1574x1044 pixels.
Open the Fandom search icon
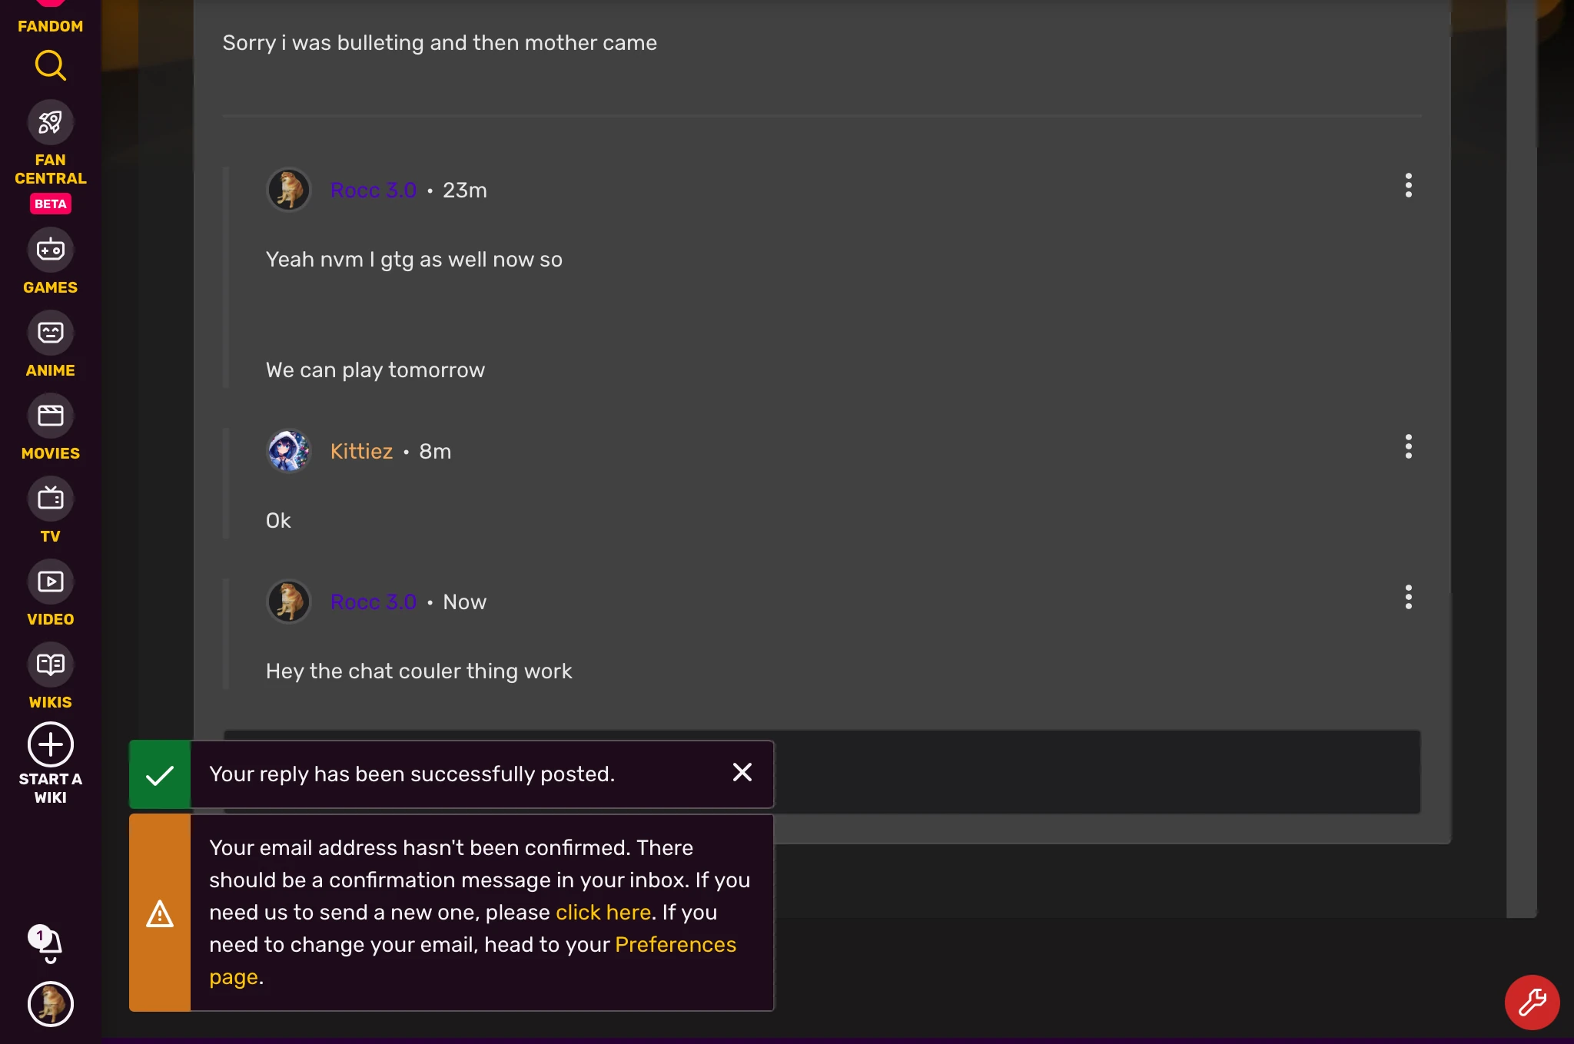point(50,66)
